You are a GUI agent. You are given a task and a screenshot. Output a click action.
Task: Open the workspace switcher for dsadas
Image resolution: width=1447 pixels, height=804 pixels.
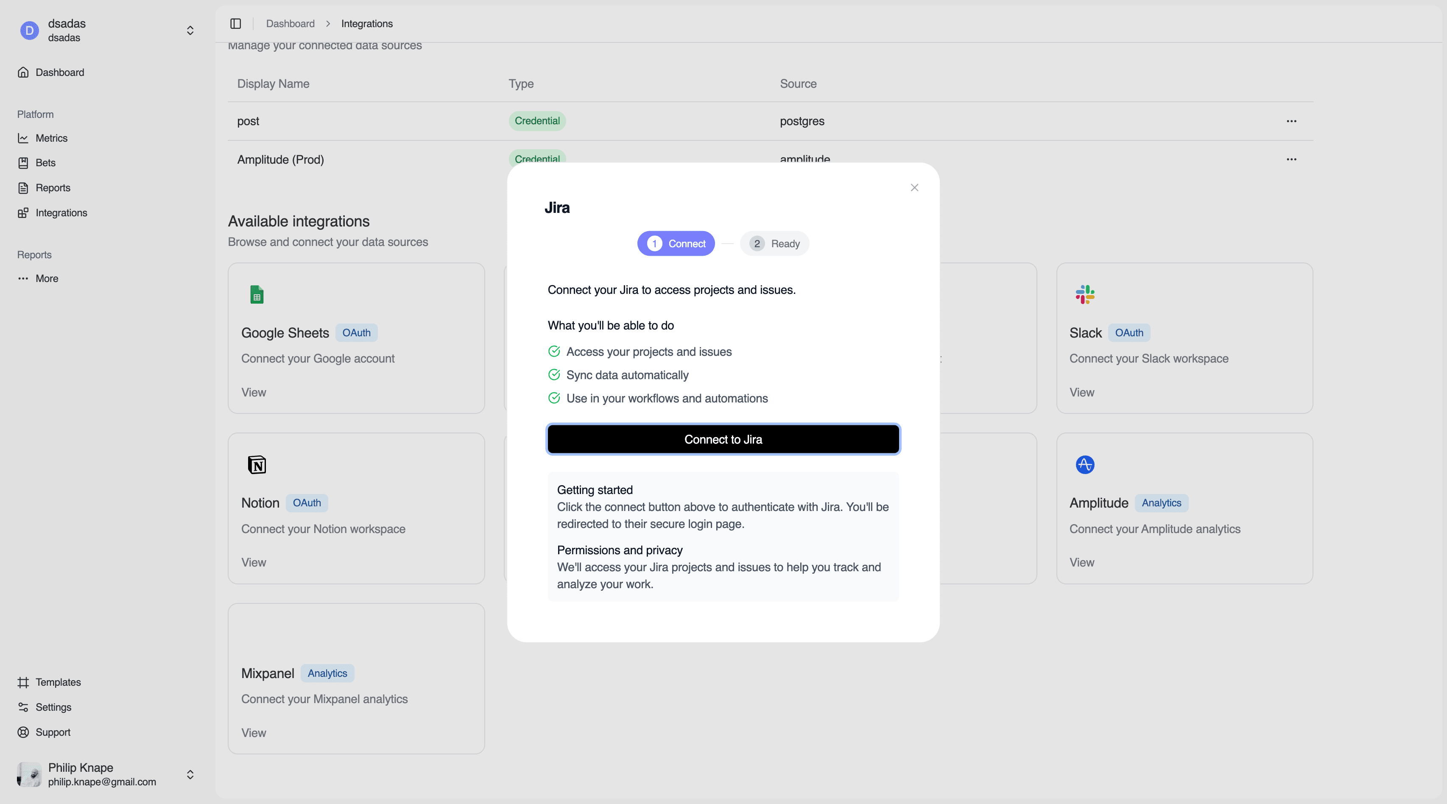190,31
